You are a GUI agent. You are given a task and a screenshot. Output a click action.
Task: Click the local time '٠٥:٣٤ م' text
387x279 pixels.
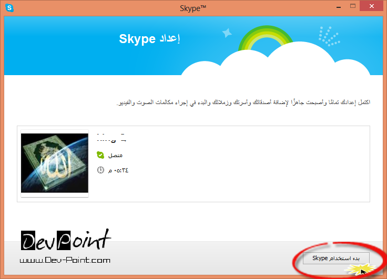(118, 170)
